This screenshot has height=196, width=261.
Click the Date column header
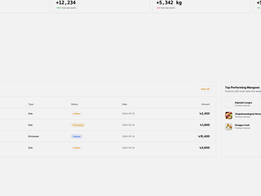pyautogui.click(x=124, y=104)
